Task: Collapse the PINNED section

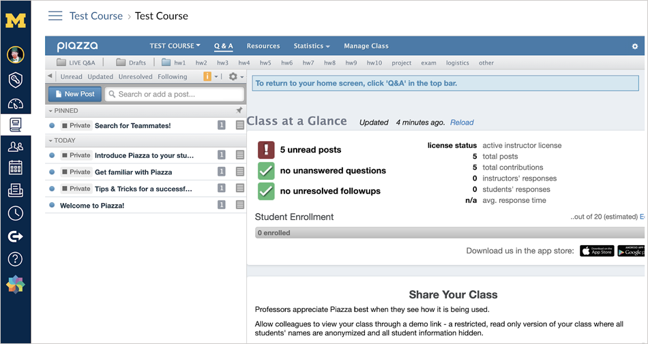Action: tap(63, 110)
